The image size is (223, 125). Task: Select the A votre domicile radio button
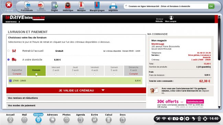coord(9,60)
